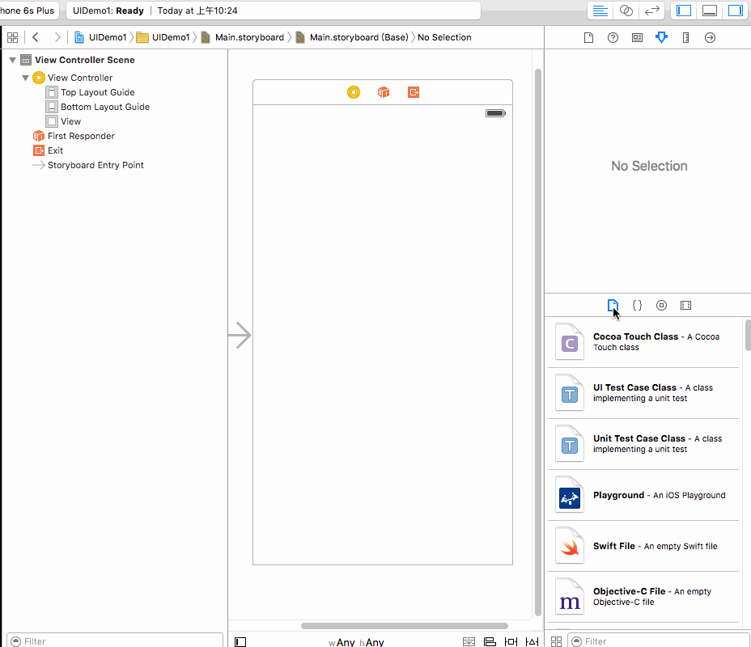The image size is (751, 647).
Task: Toggle the Navigator panel visibility
Action: pos(682,11)
